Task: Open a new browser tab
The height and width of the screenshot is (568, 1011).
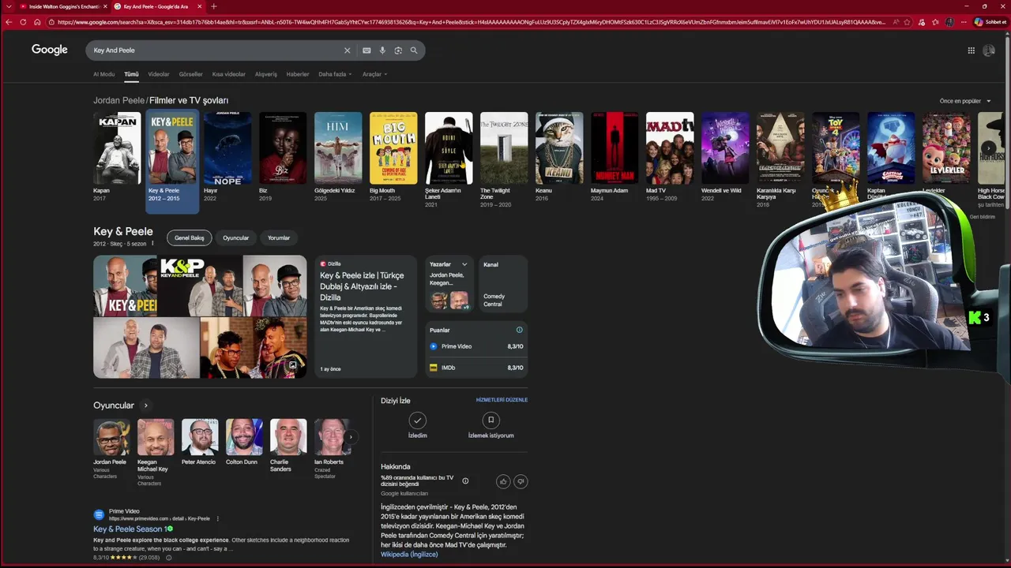Action: coord(213,6)
